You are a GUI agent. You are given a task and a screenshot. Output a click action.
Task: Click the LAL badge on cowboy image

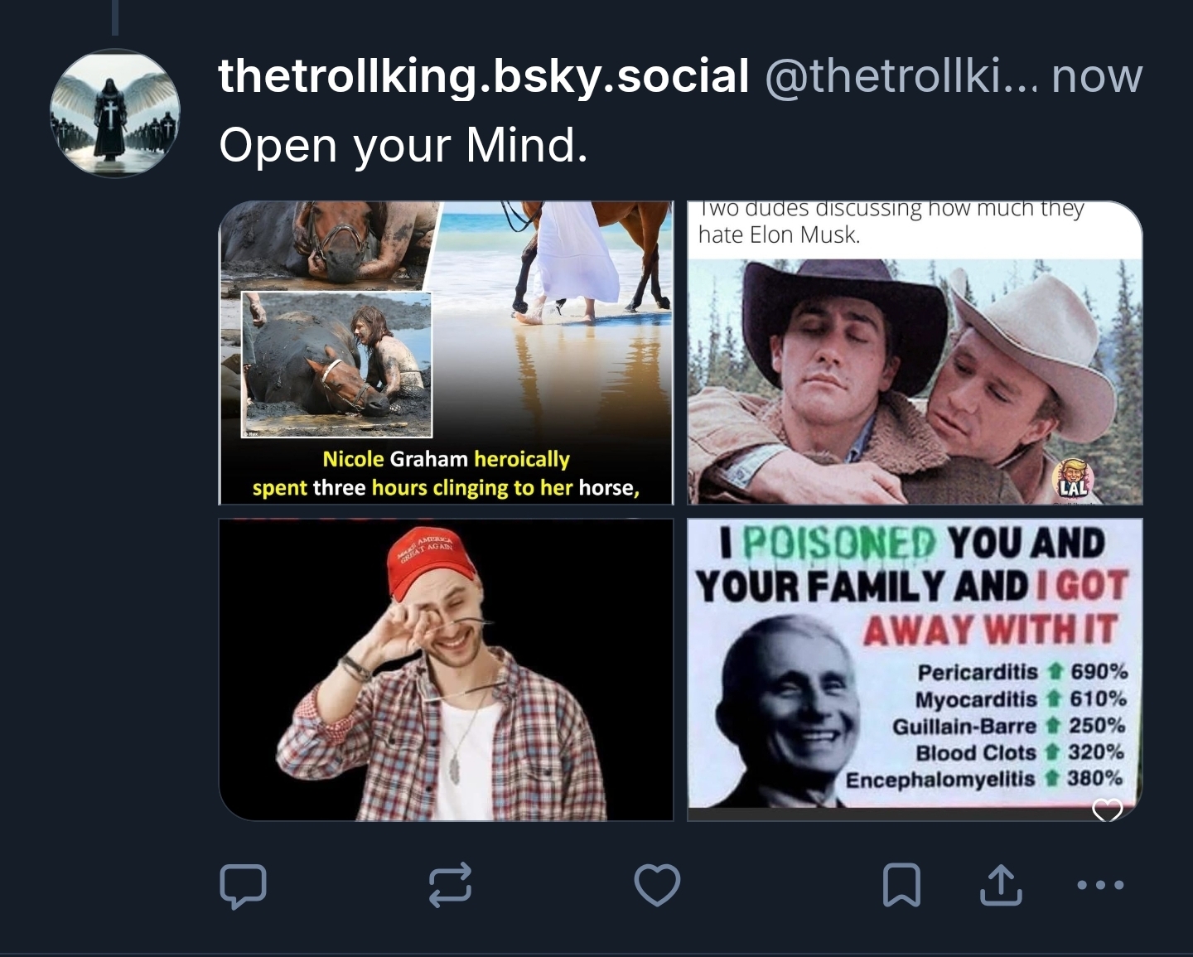point(1073,480)
